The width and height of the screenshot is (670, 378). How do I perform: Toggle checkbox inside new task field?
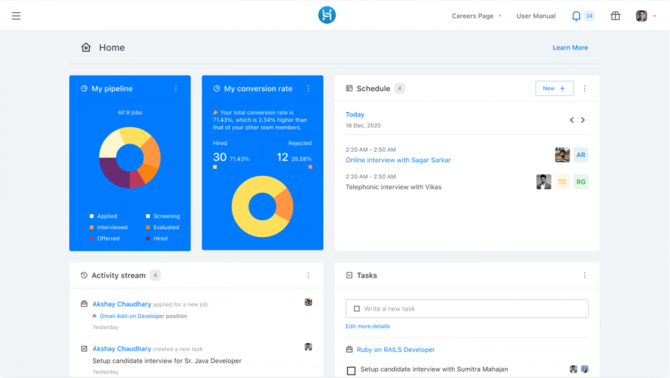pos(356,309)
